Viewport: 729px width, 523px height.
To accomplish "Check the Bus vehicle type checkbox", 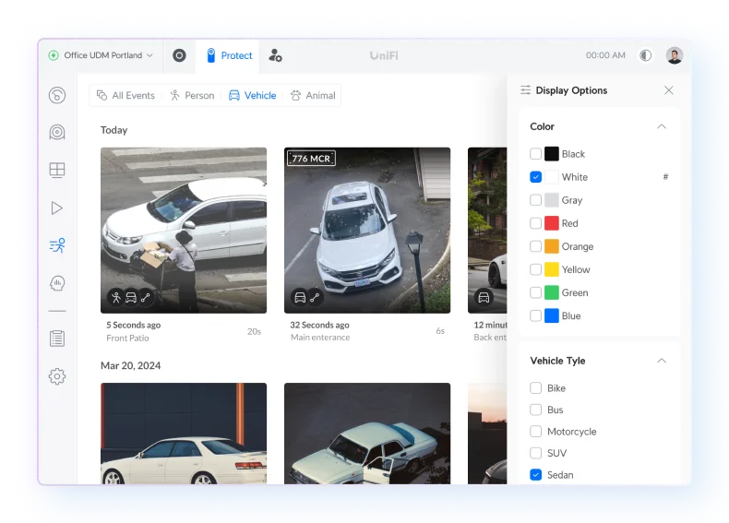I will (x=535, y=410).
